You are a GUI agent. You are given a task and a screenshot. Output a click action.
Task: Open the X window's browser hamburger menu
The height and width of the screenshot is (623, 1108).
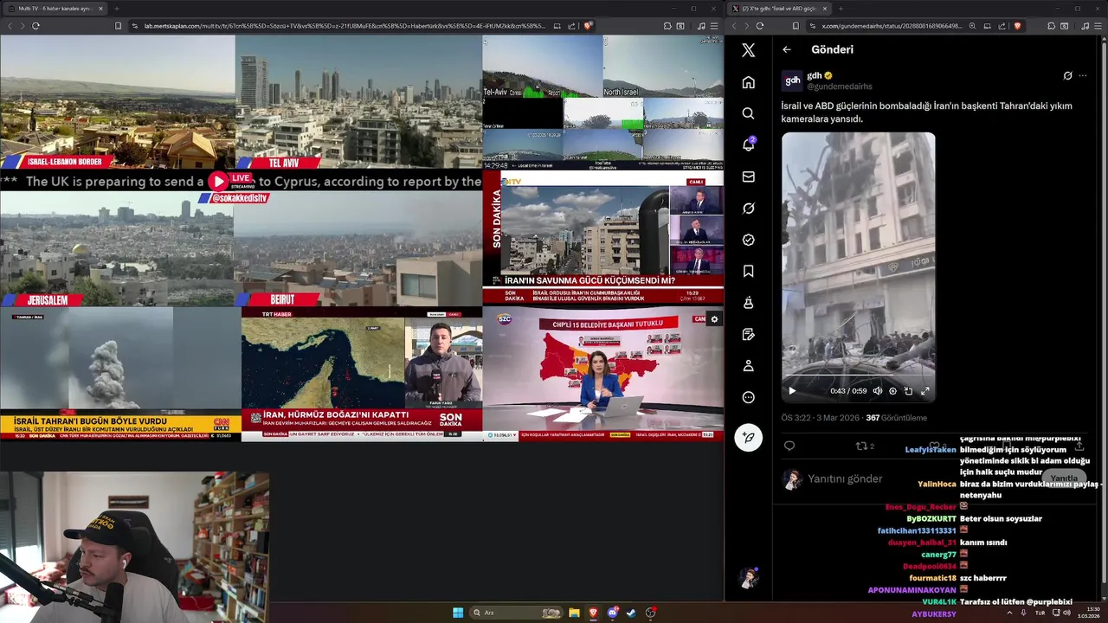[x=1098, y=26]
